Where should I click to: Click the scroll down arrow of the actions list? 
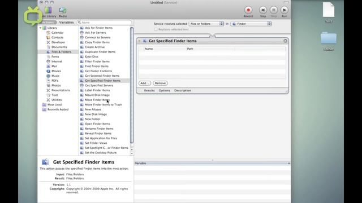(x=132, y=153)
